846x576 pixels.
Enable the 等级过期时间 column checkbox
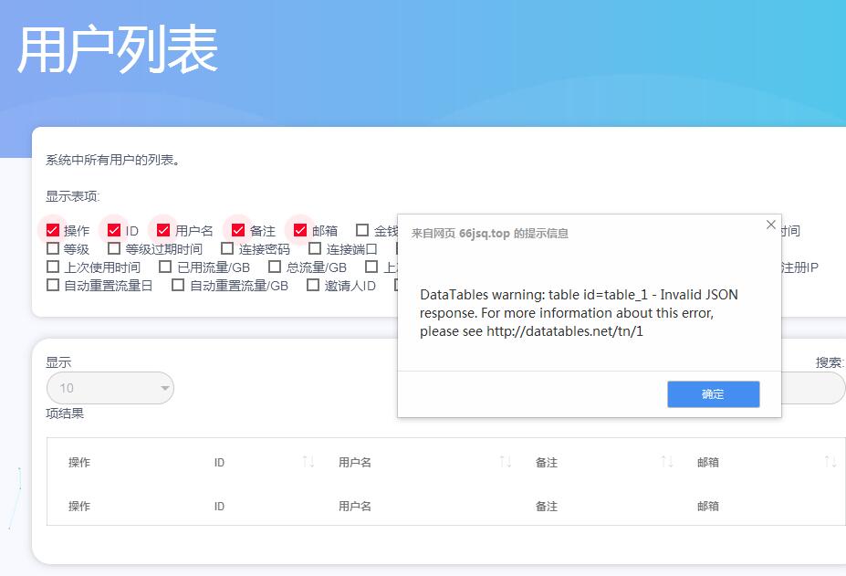(114, 248)
